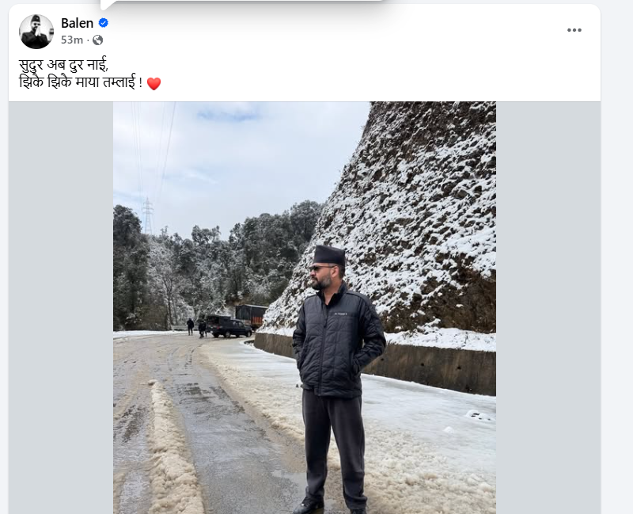
Task: Click the red heart emoji in post
Action: coord(154,83)
